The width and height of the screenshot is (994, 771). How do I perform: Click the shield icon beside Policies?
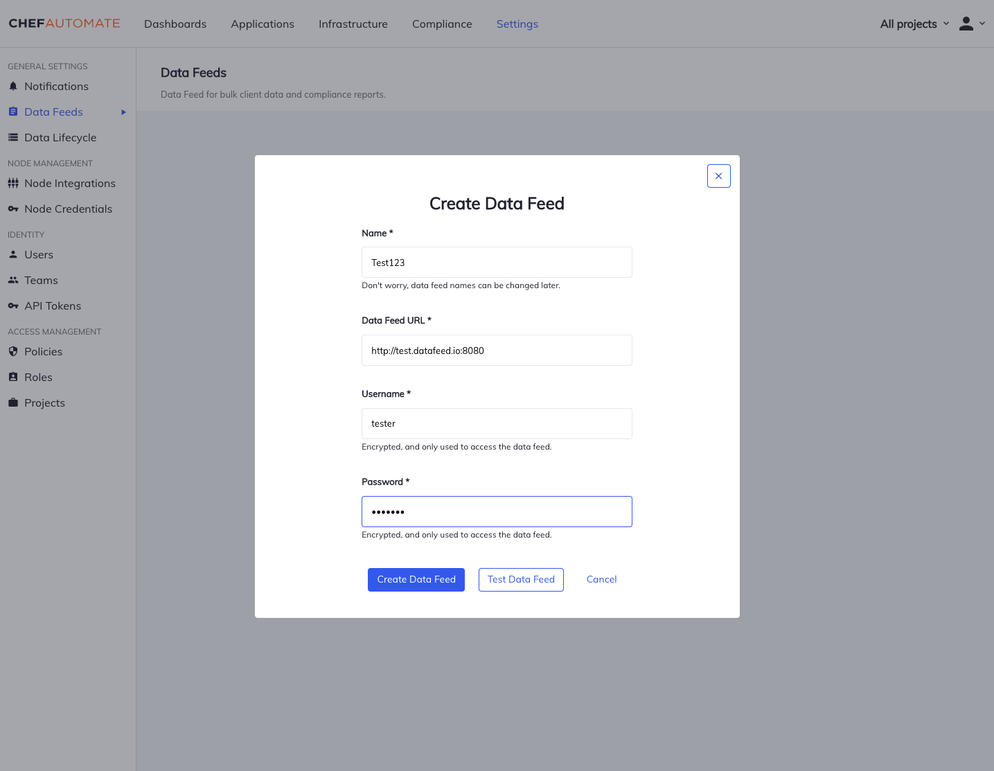tap(13, 352)
